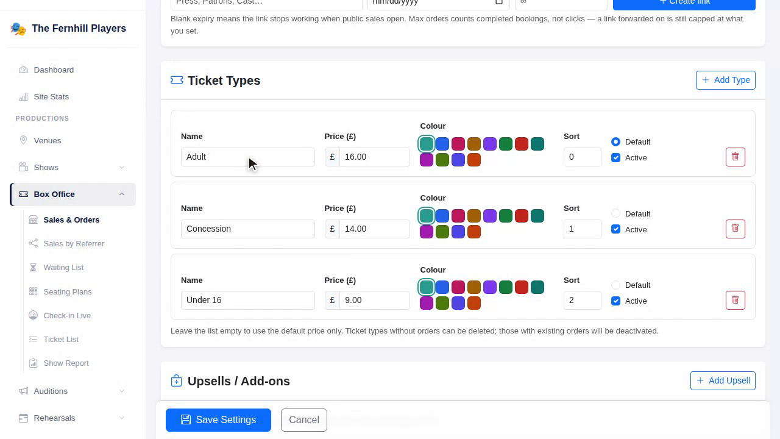The width and height of the screenshot is (780, 439).
Task: Click the Auditions megaphone icon
Action: pyautogui.click(x=23, y=391)
